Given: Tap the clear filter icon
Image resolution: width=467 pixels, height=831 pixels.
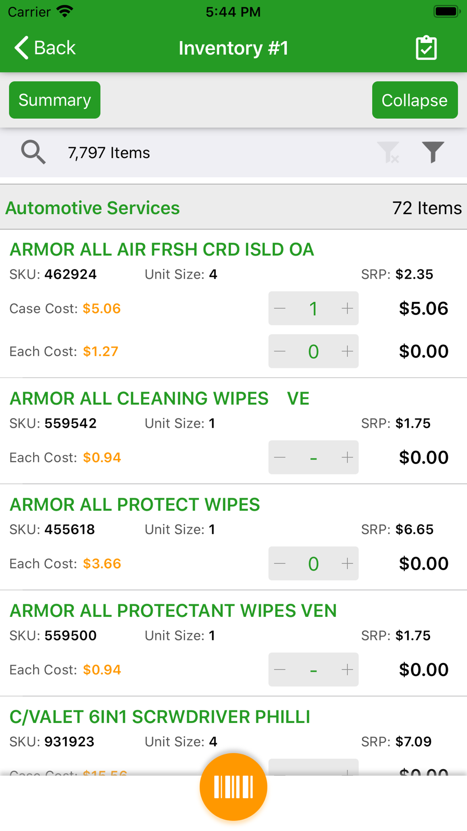Looking at the screenshot, I should [389, 152].
